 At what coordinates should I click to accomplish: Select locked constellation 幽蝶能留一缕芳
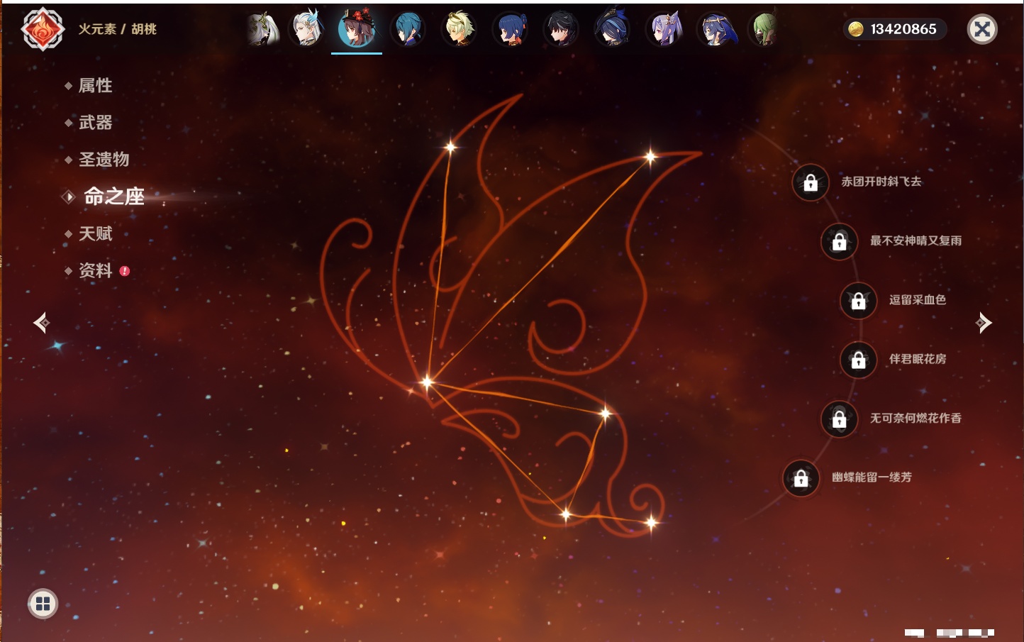click(801, 478)
